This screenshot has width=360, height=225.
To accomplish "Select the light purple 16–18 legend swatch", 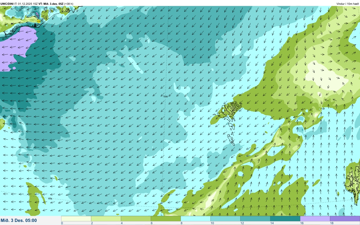I will (315, 219).
